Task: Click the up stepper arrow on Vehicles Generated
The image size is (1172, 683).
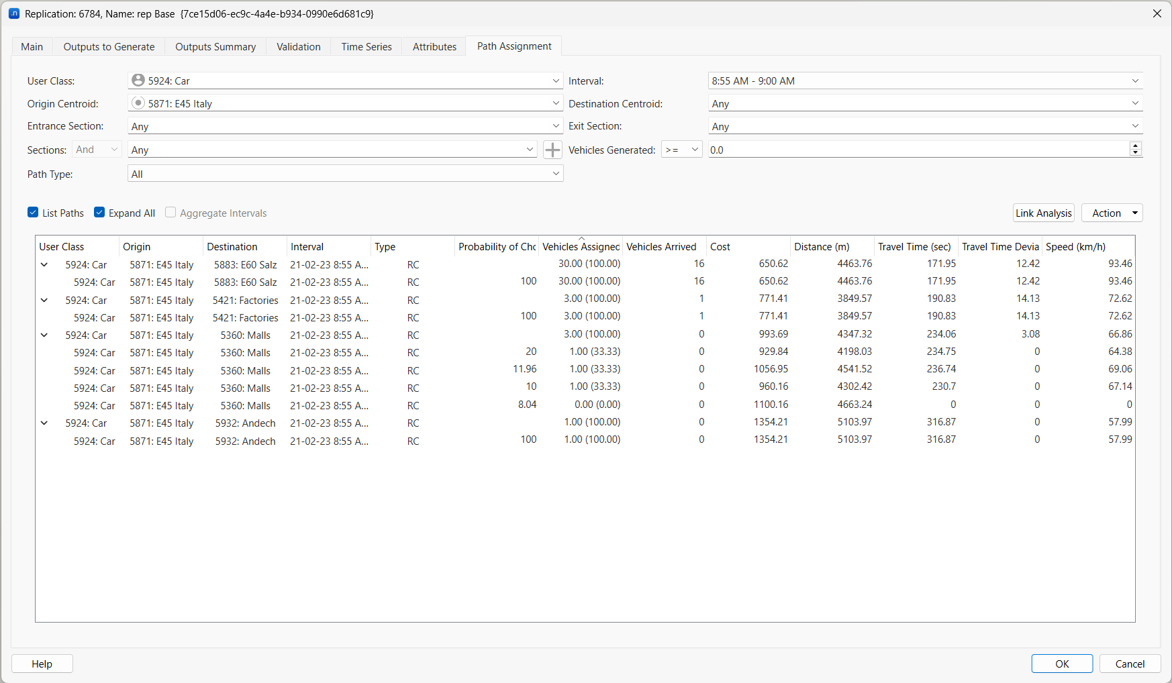Action: click(1134, 146)
